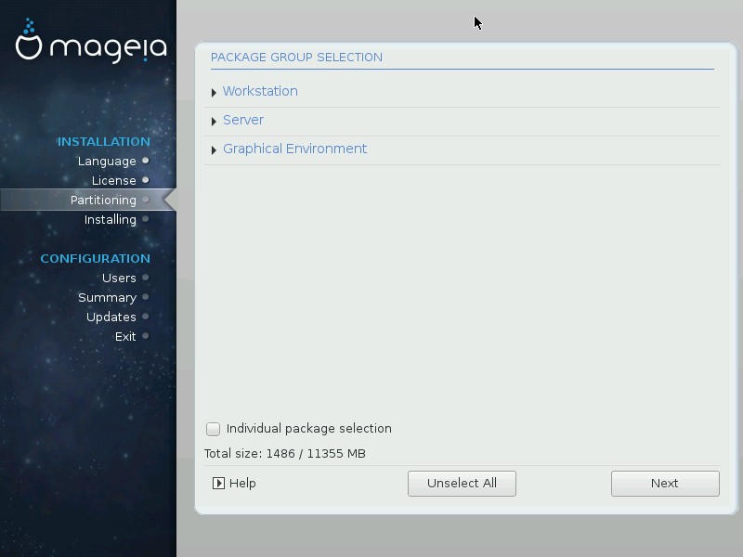
Task: Click the Package Group Selection heading
Action: coord(296,58)
